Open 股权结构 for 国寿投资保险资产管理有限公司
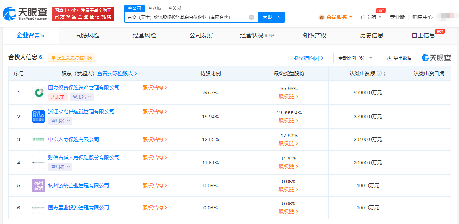 pyautogui.click(x=155, y=87)
